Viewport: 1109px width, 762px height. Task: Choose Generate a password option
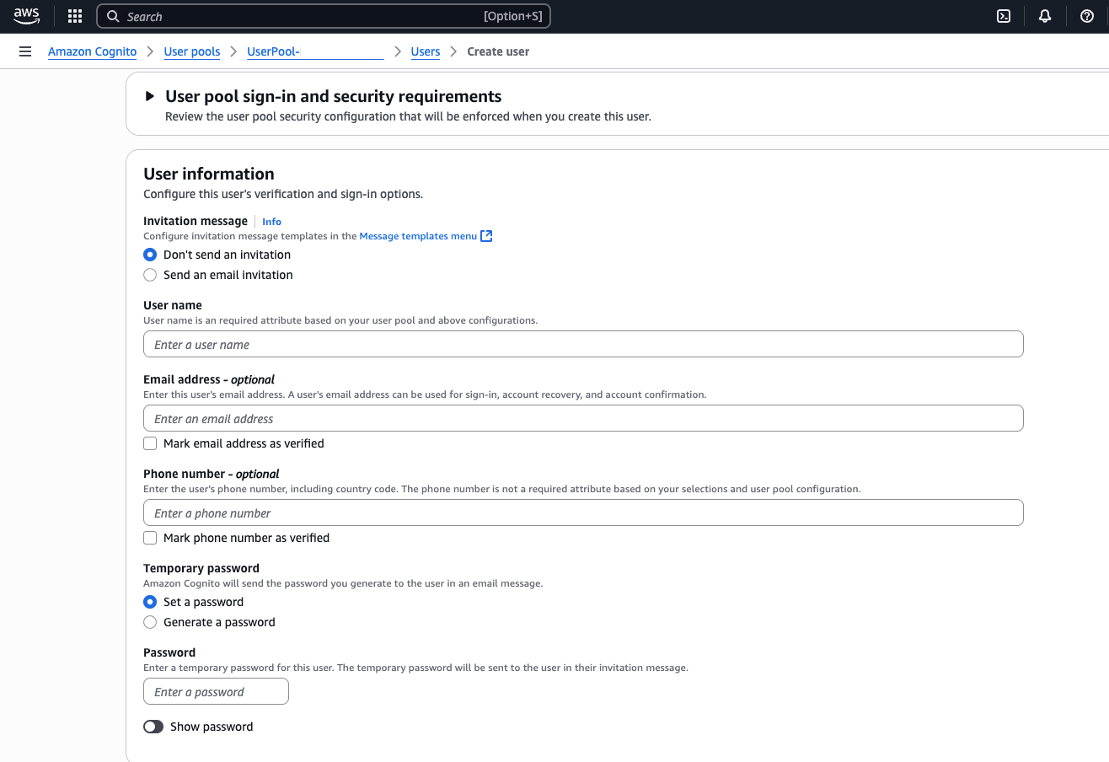point(150,622)
